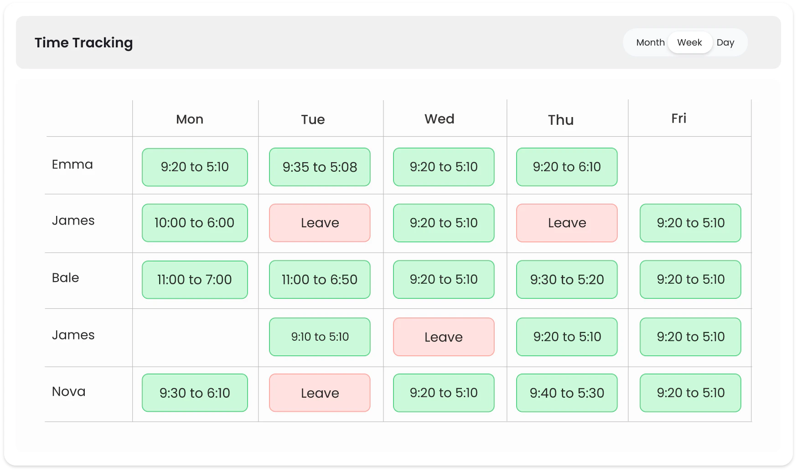Click Bale's Monday 11:00 to 7:00 entry
This screenshot has height=471, width=797.
(195, 279)
